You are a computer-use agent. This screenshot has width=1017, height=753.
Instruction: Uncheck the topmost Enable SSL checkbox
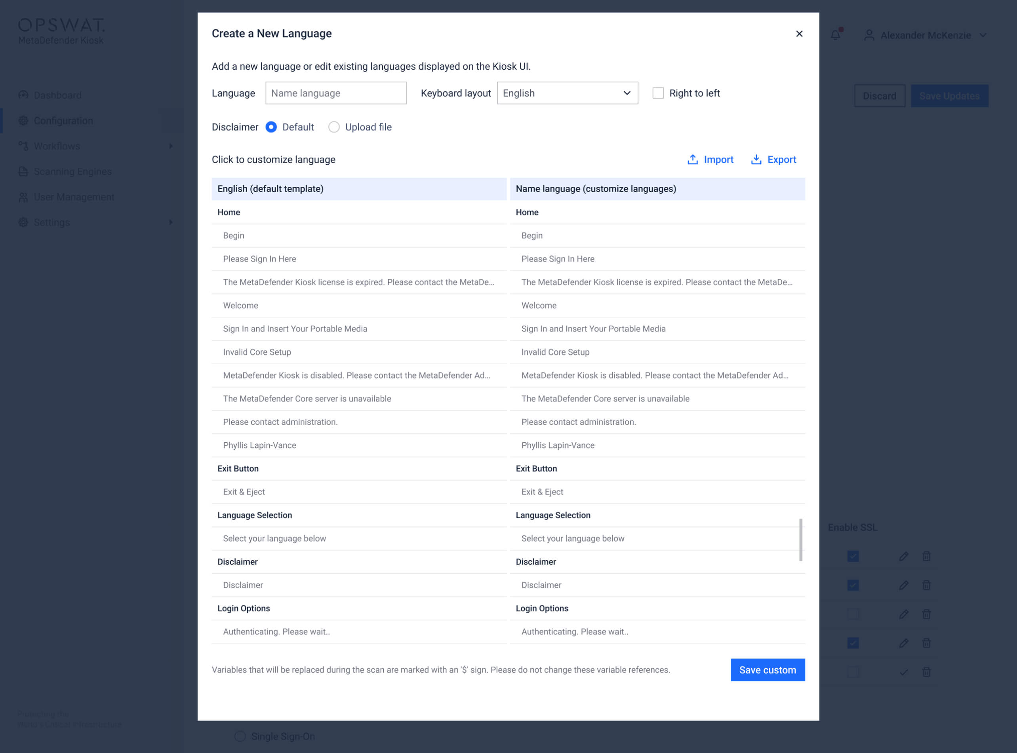click(x=853, y=556)
